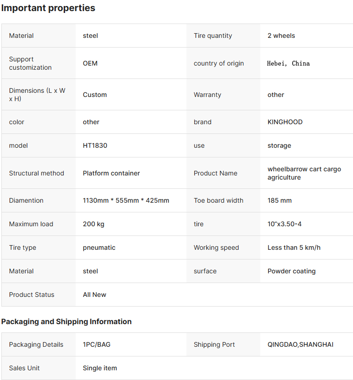Screen dimensions: 353x380
Task: Click the Important properties heading
Action: 48,8
